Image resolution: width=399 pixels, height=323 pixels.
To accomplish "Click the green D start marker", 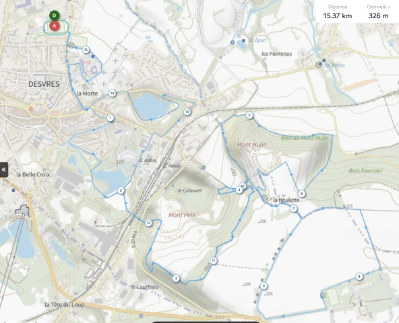I will click(54, 15).
